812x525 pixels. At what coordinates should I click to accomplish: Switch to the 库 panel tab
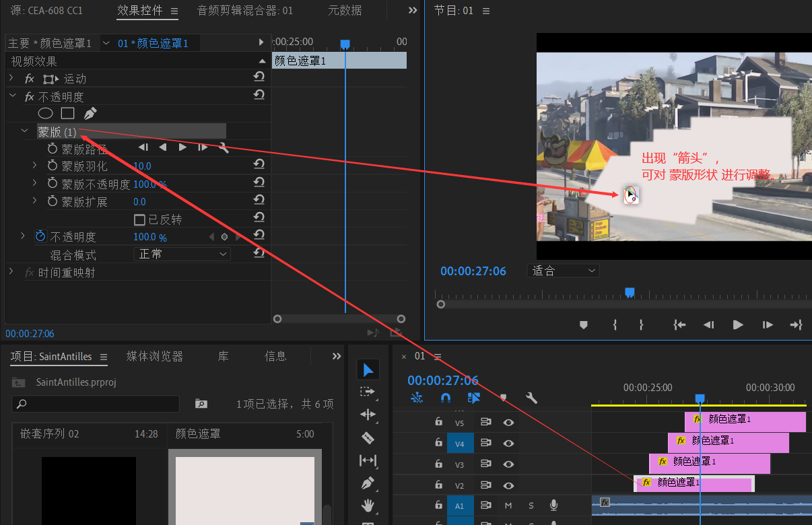(223, 356)
